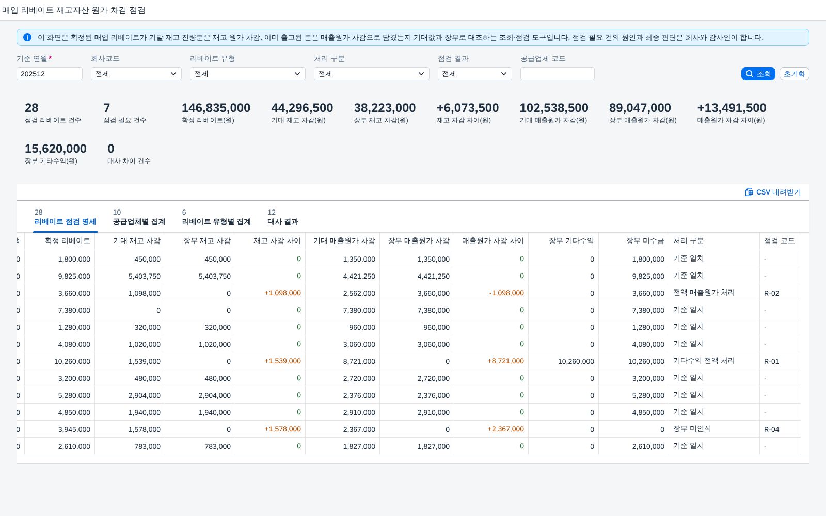Image resolution: width=826 pixels, height=516 pixels.
Task: Click the 146,835,000 확정 리베이트 summary value
Action: point(216,108)
